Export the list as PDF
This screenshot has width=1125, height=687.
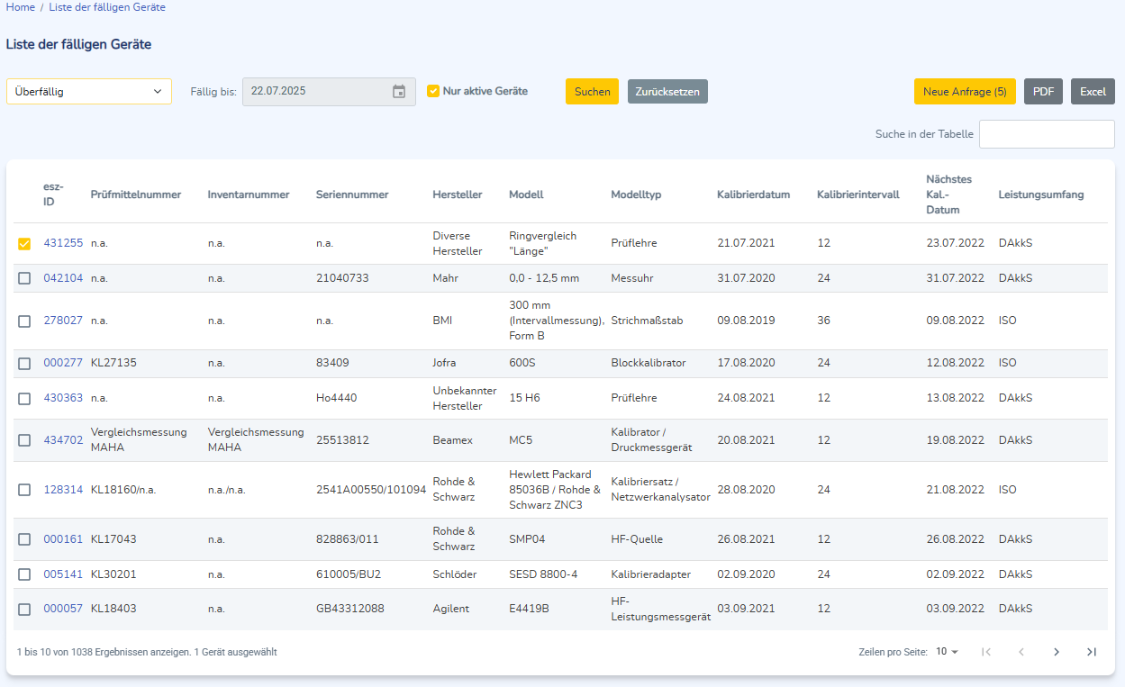click(1043, 92)
